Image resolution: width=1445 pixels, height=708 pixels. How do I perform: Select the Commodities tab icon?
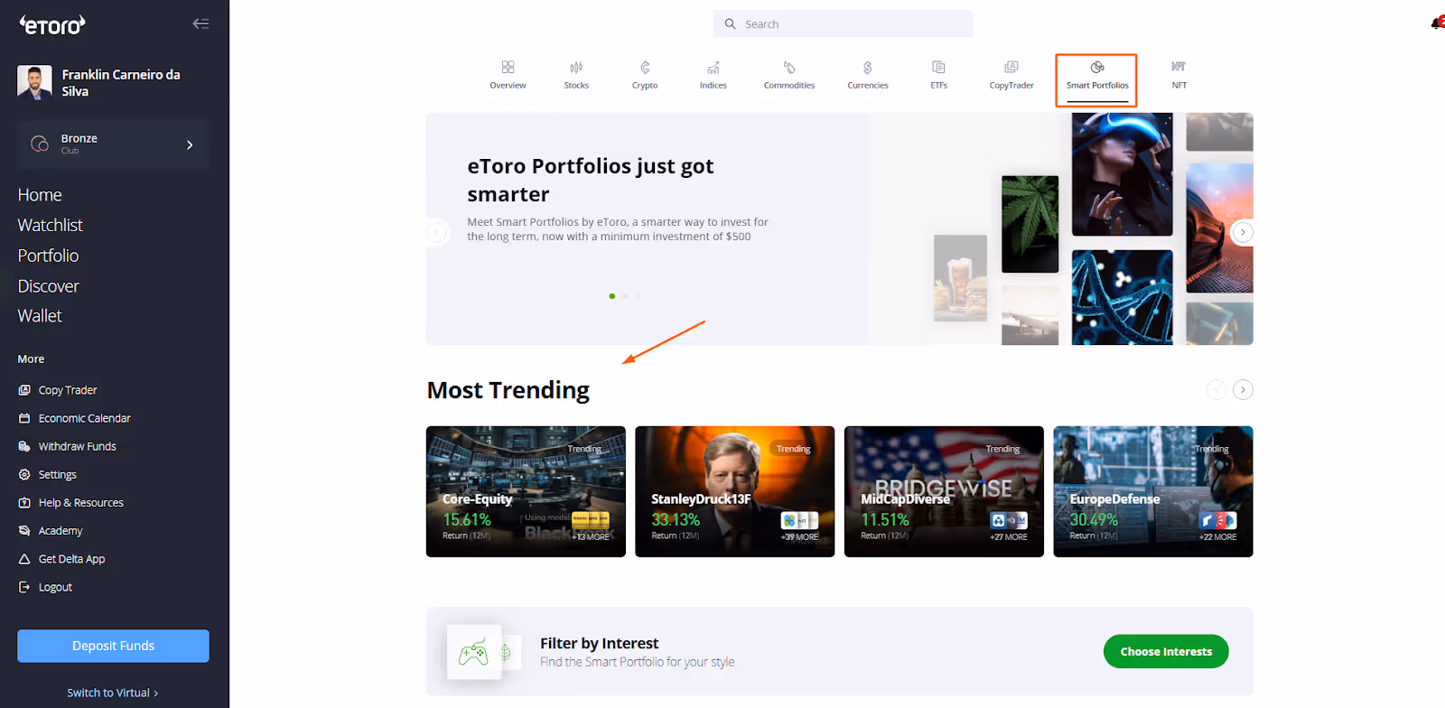tap(789, 67)
